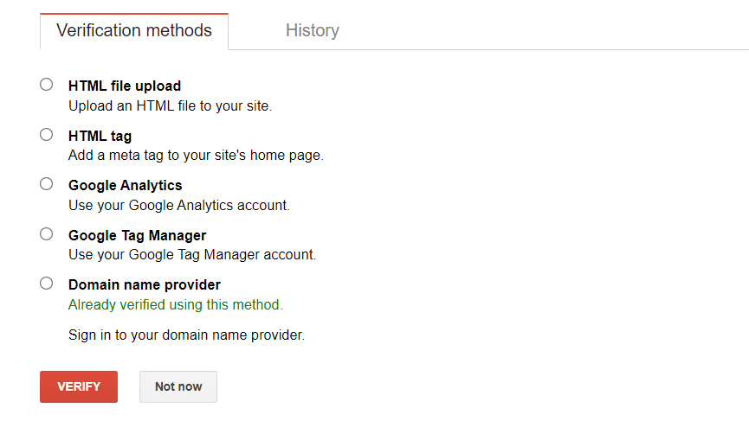Click the Not now button

click(x=178, y=386)
